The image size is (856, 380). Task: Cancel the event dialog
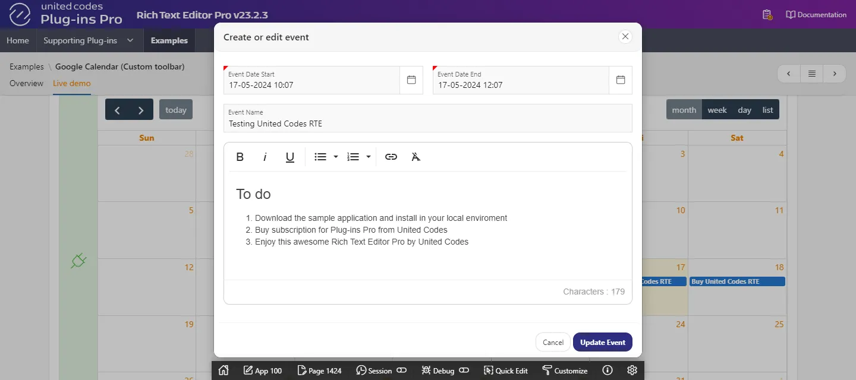tap(553, 343)
